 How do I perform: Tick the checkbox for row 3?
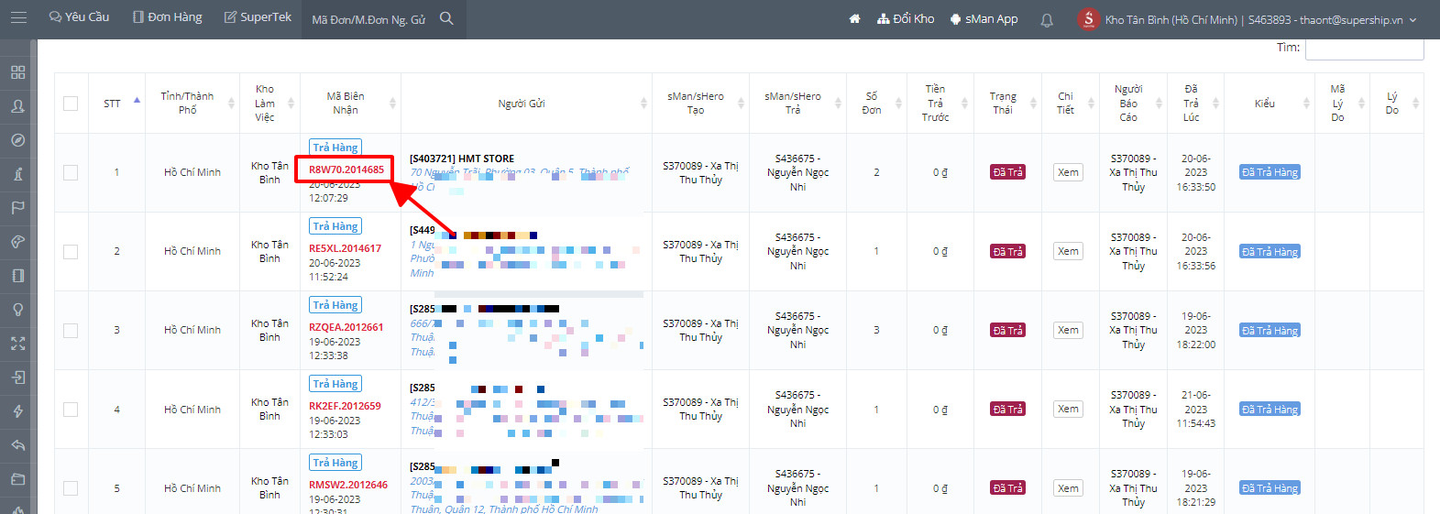tap(71, 330)
